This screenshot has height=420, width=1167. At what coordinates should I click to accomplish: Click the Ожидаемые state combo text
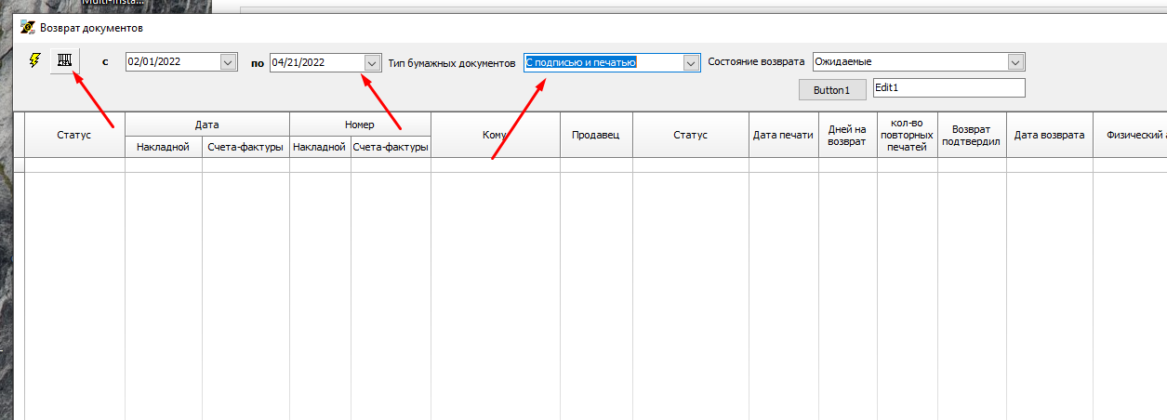click(x=843, y=62)
